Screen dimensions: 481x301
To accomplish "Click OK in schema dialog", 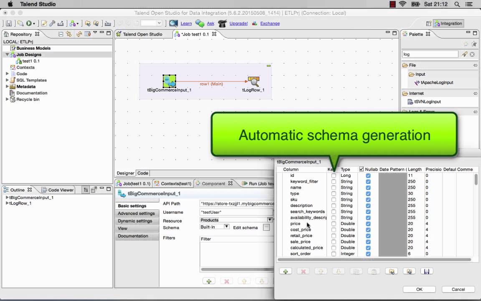I will coord(419,289).
